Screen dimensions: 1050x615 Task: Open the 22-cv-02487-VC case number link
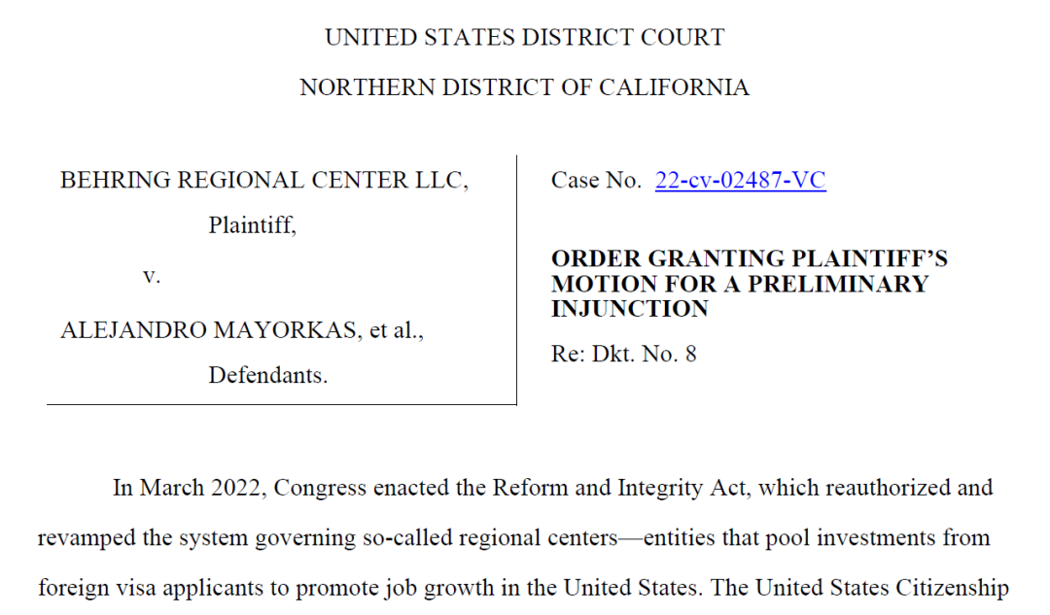tap(740, 180)
